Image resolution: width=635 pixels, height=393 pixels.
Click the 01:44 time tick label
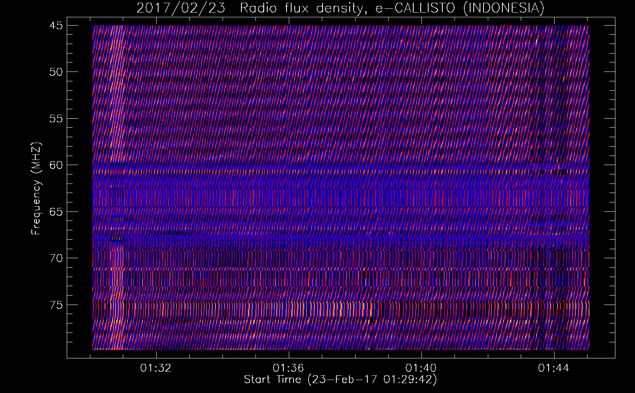554,368
